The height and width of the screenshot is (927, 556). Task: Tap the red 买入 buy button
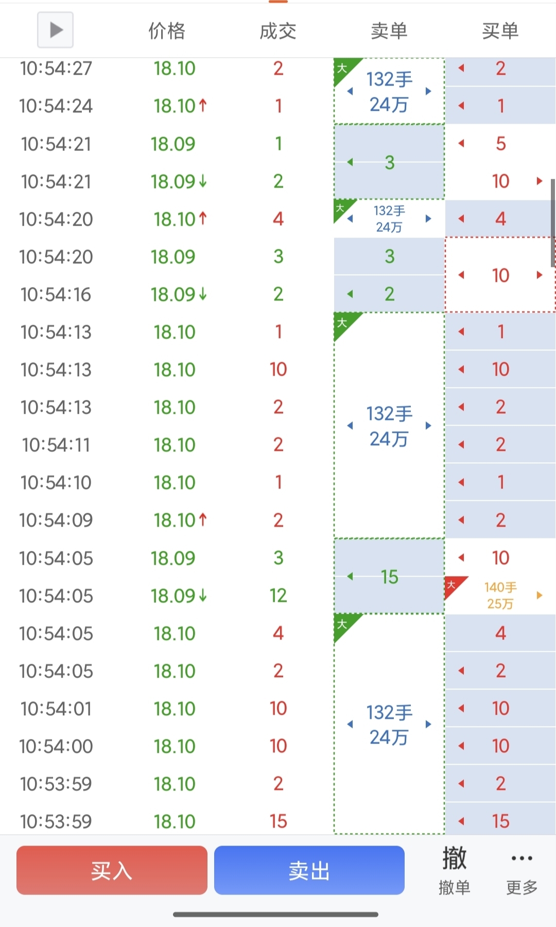pyautogui.click(x=112, y=870)
